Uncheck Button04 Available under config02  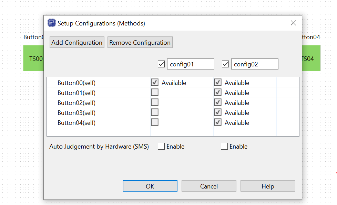tap(218, 122)
